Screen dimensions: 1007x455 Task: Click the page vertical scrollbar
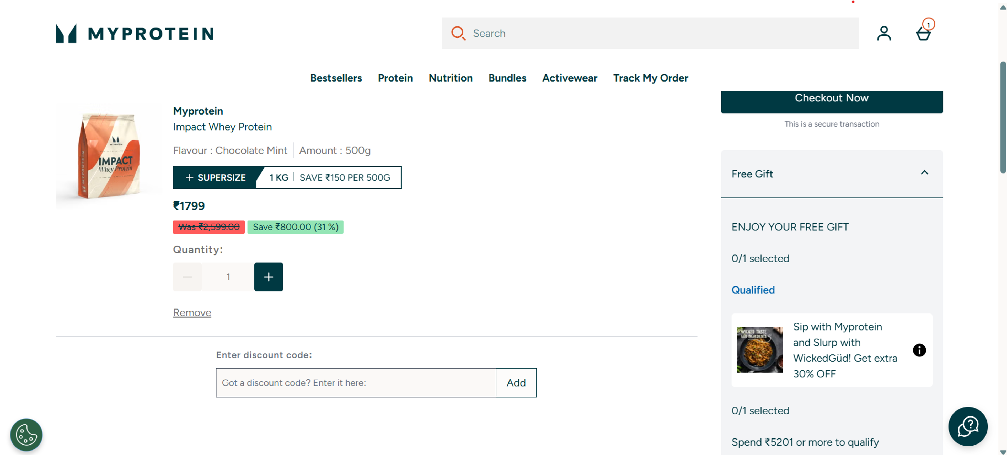pyautogui.click(x=1003, y=117)
